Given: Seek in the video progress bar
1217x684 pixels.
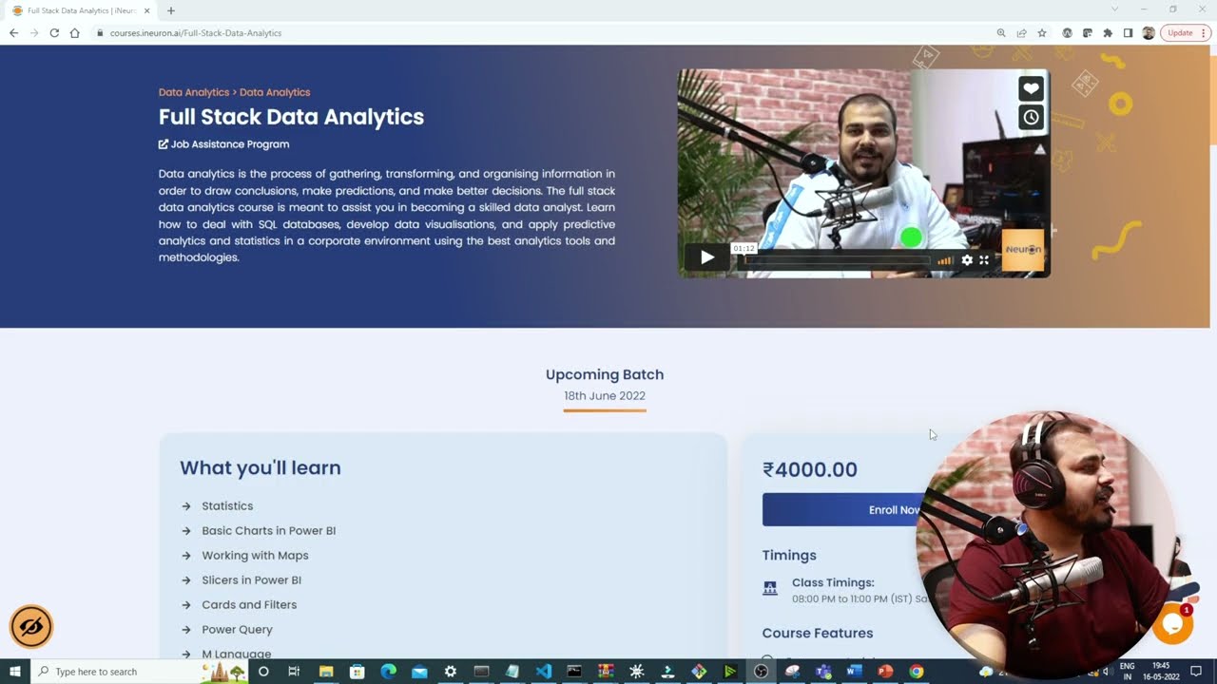Looking at the screenshot, I should click(x=837, y=260).
